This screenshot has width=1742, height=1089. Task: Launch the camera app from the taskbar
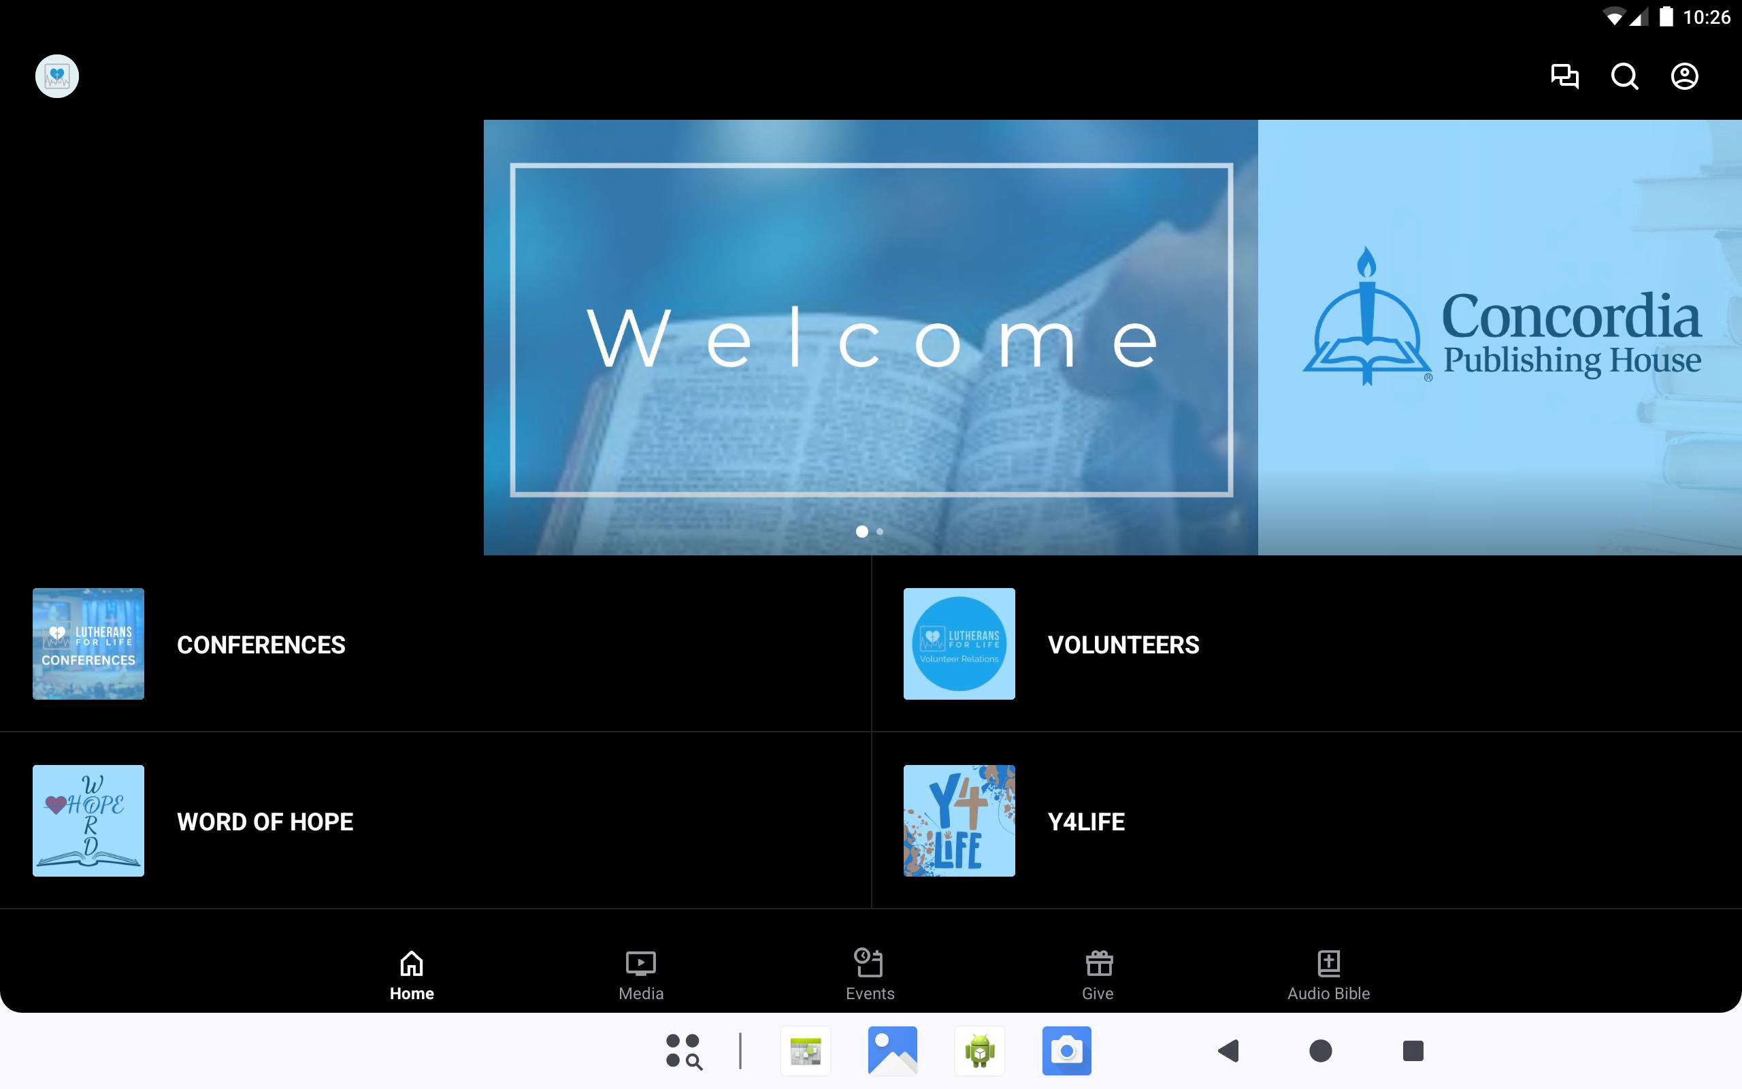1067,1051
